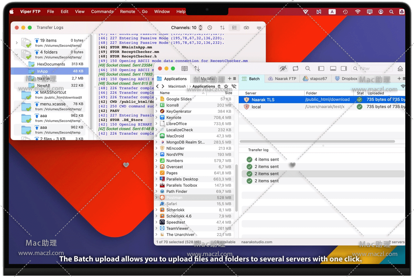Open the dual-pane book icon
This screenshot has width=414, height=277.
pos(184,68)
